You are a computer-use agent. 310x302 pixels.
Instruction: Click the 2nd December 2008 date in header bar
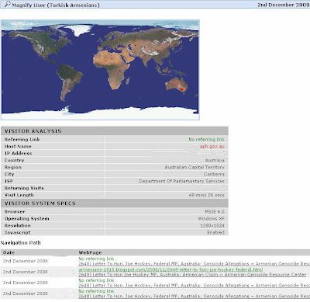284,5
